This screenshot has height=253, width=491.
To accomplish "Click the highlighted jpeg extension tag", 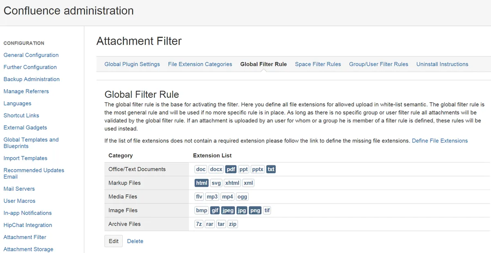I will point(228,210).
